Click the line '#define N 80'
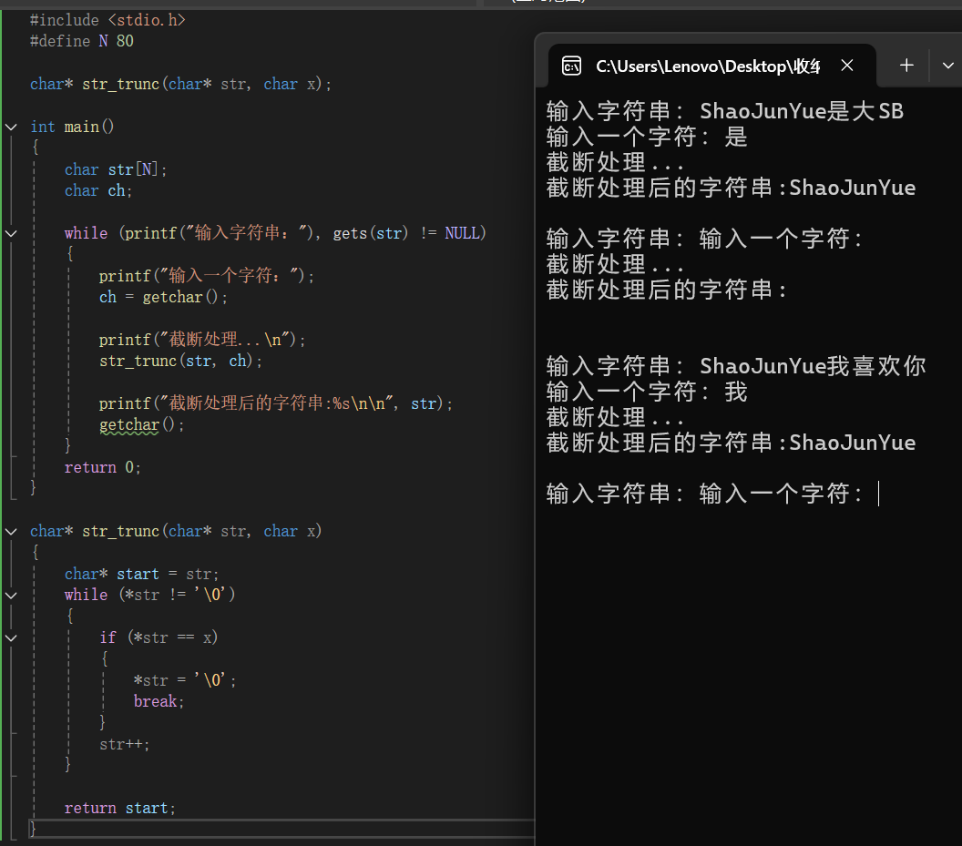Viewport: 962px width, 846px height. coord(82,41)
